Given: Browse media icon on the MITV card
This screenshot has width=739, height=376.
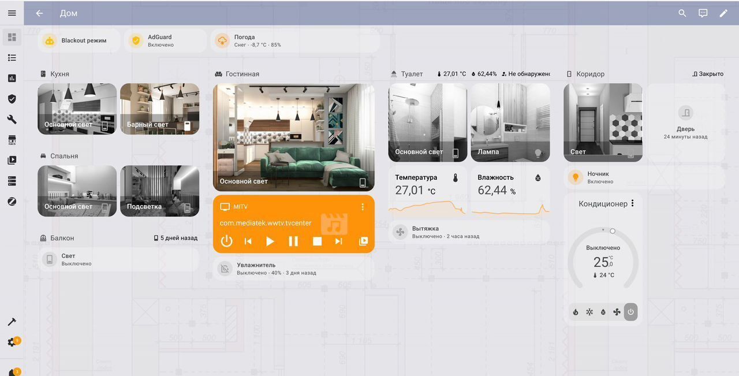Looking at the screenshot, I should click(x=363, y=241).
